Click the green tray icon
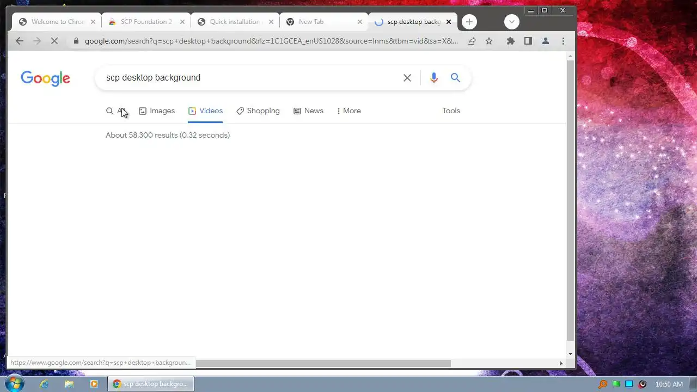The height and width of the screenshot is (392, 697). tap(616, 384)
